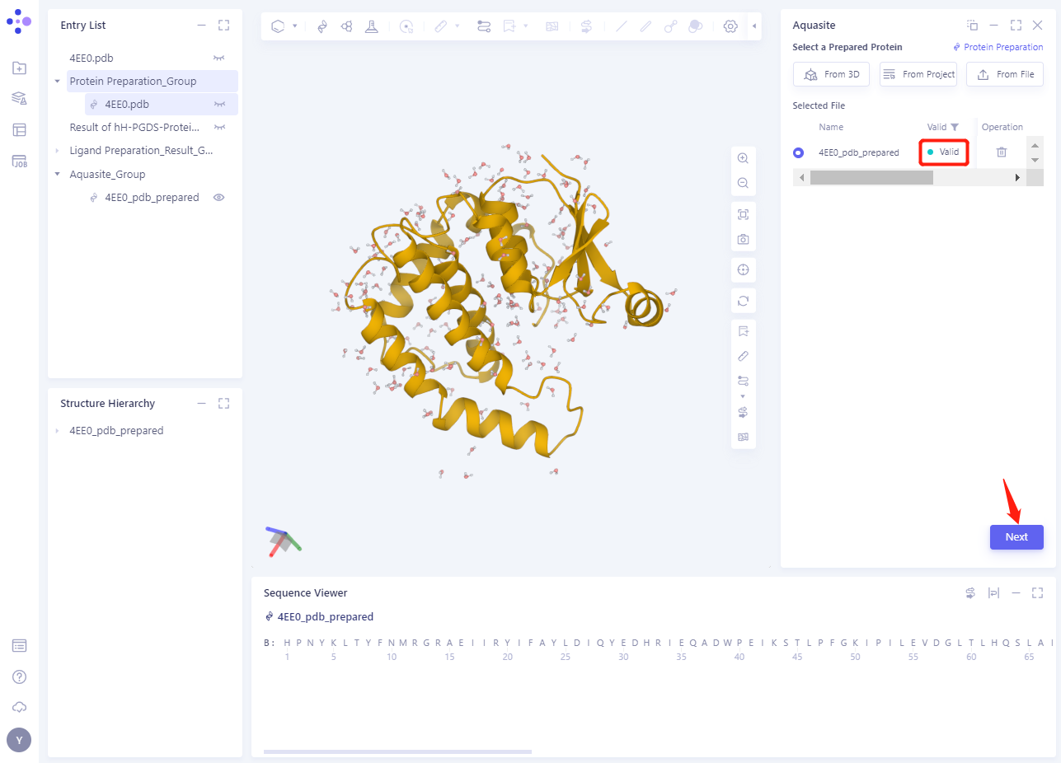Open the JOB panel in left sidebar

[x=20, y=161]
